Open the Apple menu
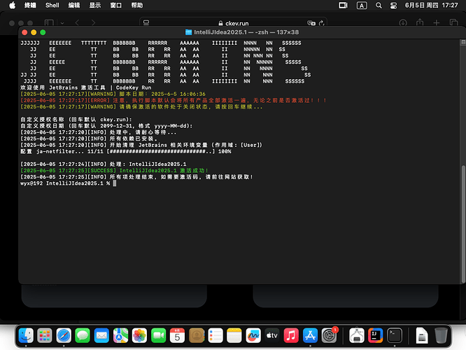This screenshot has height=350, width=466. coord(13,5)
